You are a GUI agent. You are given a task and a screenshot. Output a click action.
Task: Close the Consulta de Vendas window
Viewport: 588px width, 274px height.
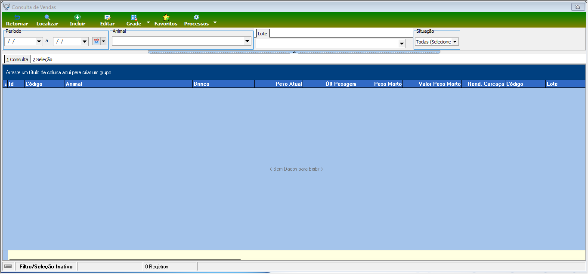[x=577, y=7]
